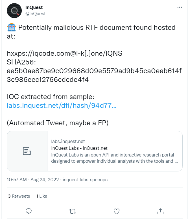Open the share tweet icon
This screenshot has height=219, width=188.
click(x=160, y=211)
